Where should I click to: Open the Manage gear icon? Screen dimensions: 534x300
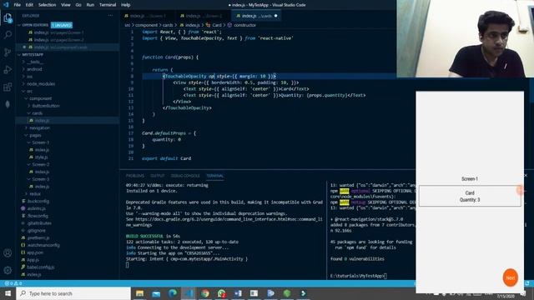pos(8,270)
